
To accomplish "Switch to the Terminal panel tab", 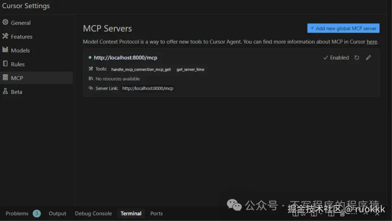I will pyautogui.click(x=131, y=213).
